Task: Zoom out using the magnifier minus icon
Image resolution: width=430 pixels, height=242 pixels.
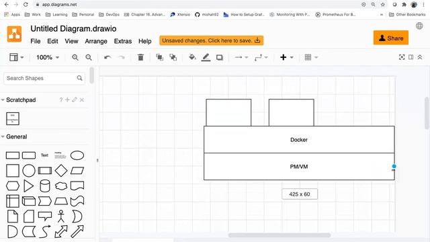Action: [89, 57]
